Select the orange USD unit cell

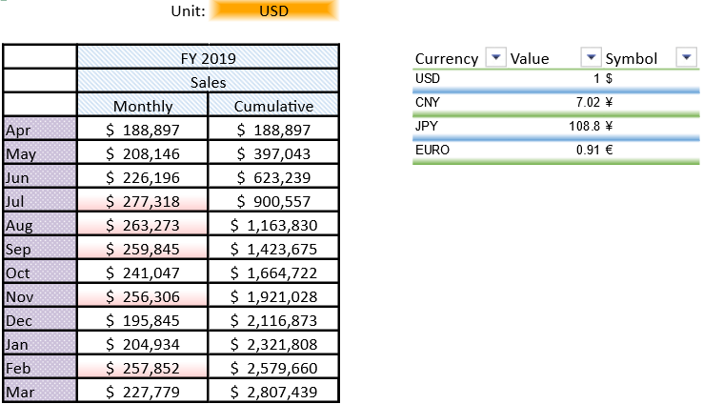pyautogui.click(x=274, y=11)
